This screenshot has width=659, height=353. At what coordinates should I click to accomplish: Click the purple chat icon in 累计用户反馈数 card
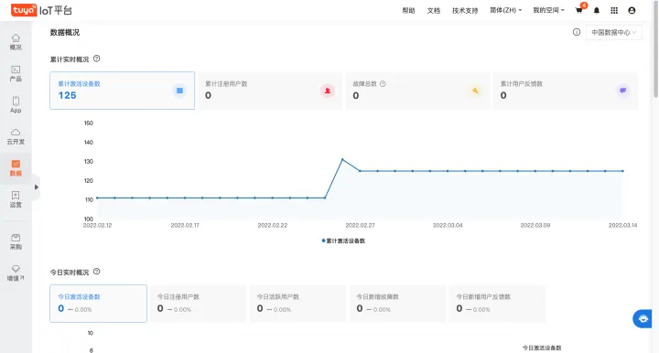click(x=623, y=91)
